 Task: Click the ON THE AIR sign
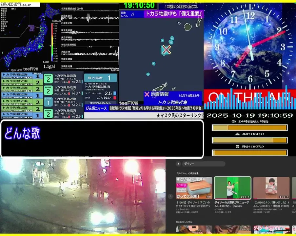click(249, 99)
